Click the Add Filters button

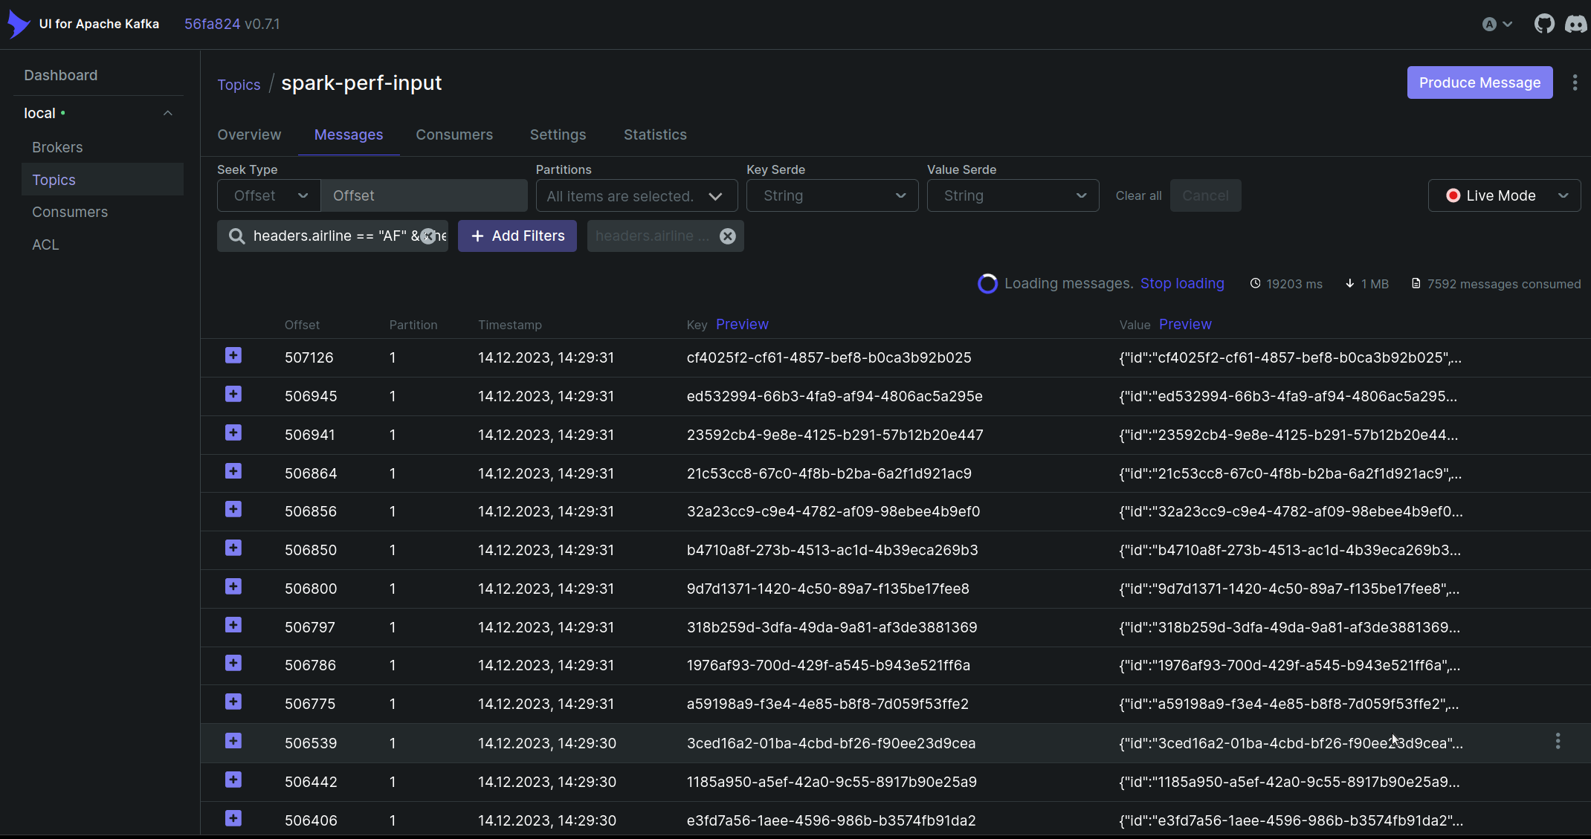(x=517, y=236)
